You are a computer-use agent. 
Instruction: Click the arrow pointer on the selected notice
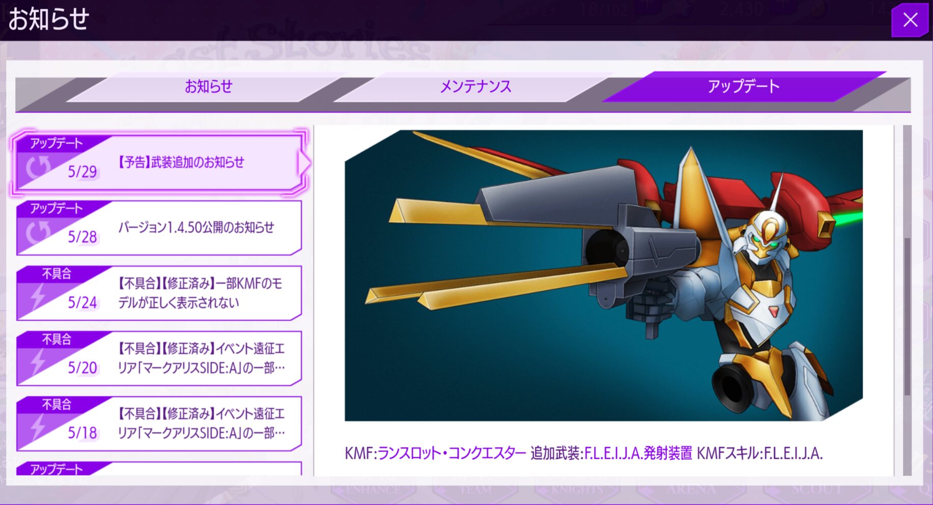point(304,163)
